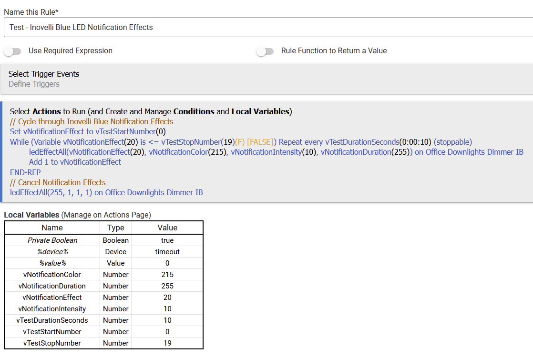Click the Name this Rule text field
Screen dimensions: 533x357
tap(268, 27)
